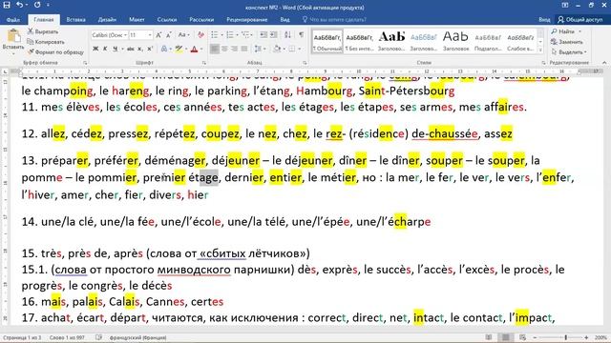This screenshot has height=343, width=611.
Task: Decrease paragraph indent icon
Action: [263, 35]
